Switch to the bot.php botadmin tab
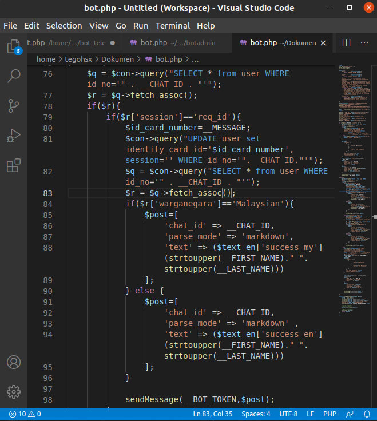The image size is (377, 421). click(177, 43)
